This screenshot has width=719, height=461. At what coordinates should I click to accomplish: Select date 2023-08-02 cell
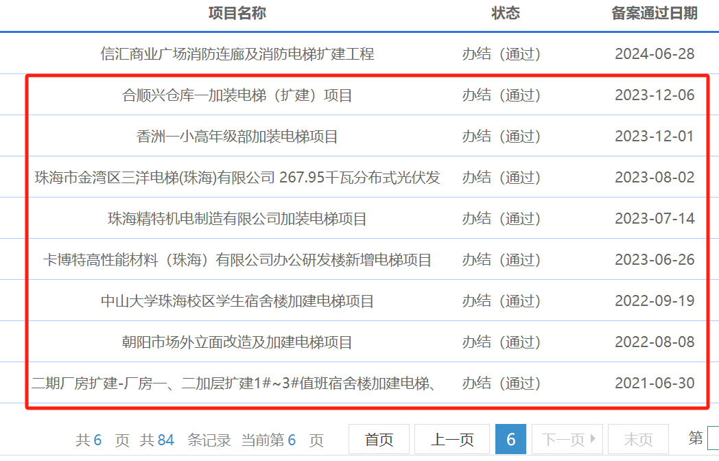pos(655,178)
